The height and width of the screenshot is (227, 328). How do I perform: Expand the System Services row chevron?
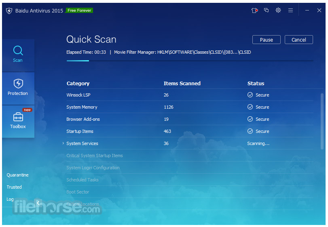pyautogui.click(x=63, y=143)
